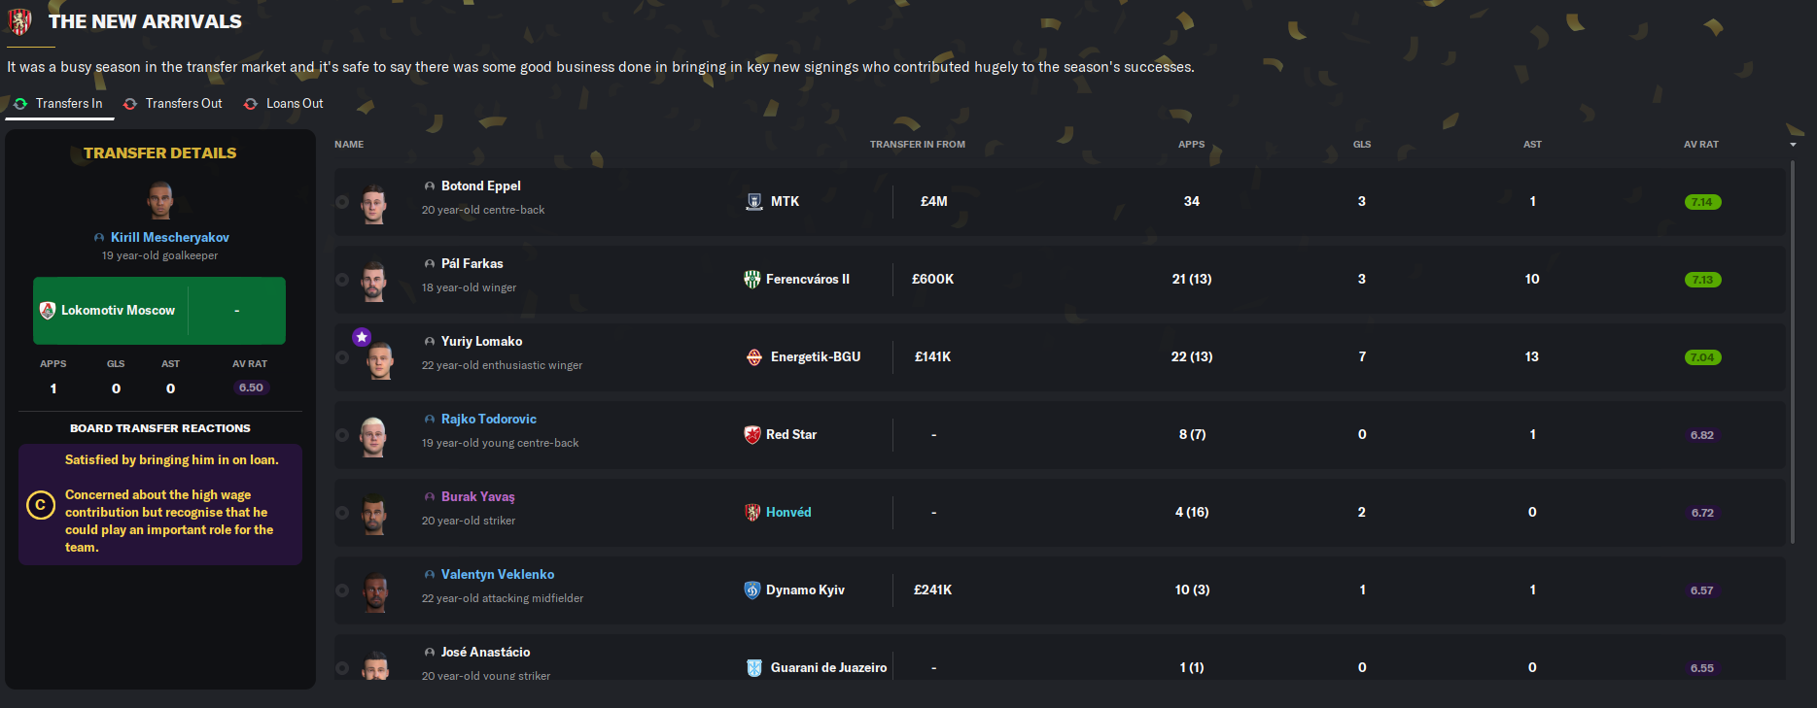Click the Ferencváros II club badge
1817x708 pixels.
point(752,280)
